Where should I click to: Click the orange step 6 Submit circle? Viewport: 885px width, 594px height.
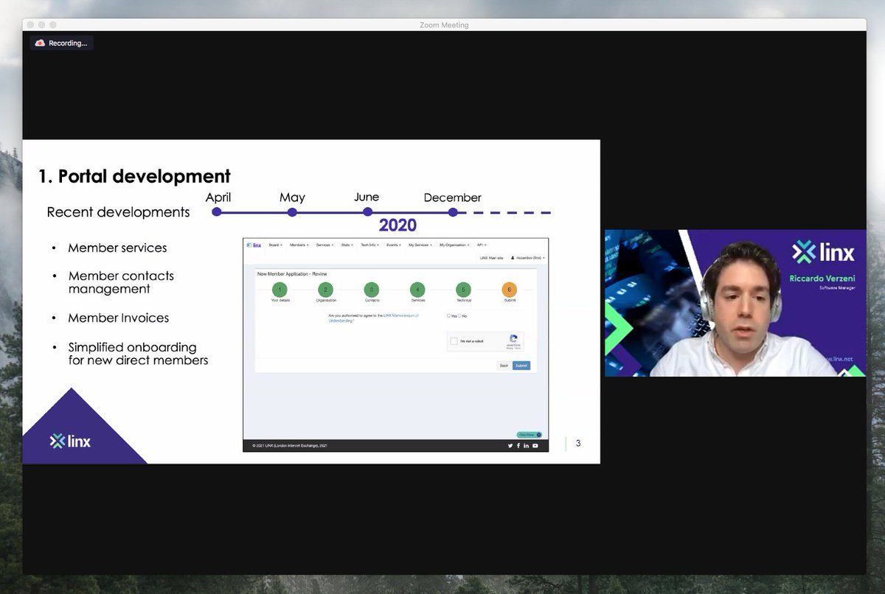coord(509,290)
